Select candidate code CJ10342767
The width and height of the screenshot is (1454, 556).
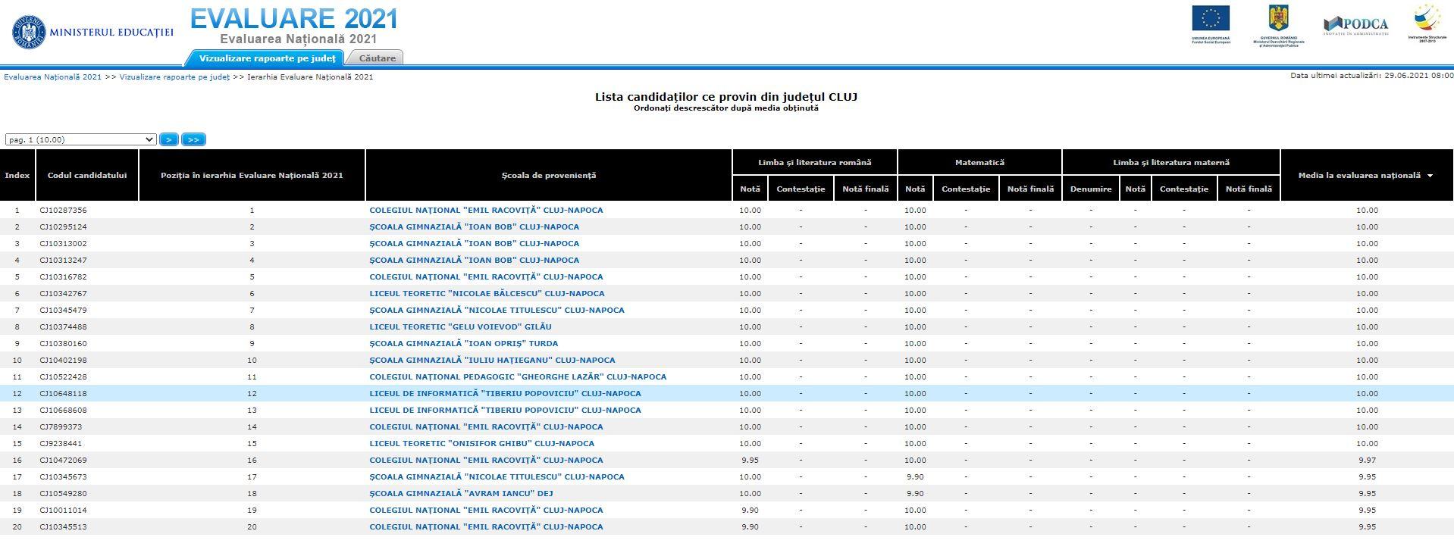pos(63,293)
